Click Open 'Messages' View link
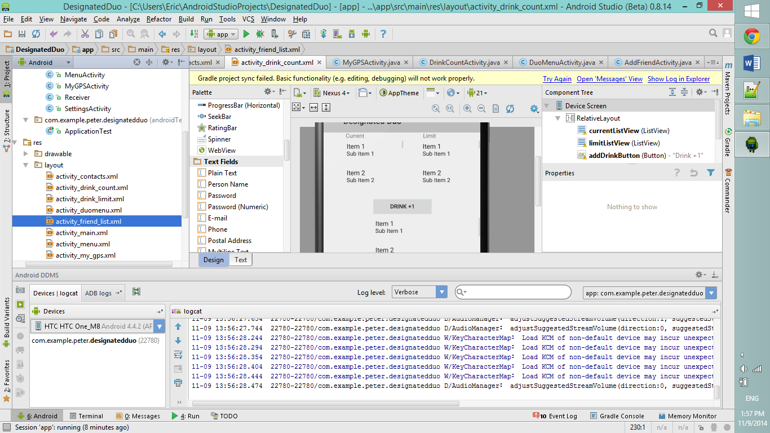The image size is (770, 433). click(609, 79)
